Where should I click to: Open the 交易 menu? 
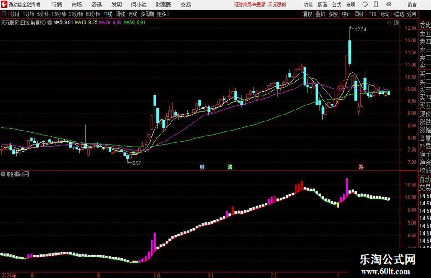point(186,5)
